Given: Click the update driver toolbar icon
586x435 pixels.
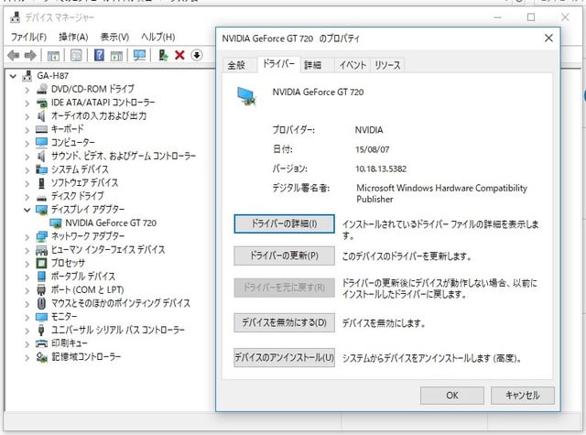Looking at the screenshot, I should click(x=163, y=55).
